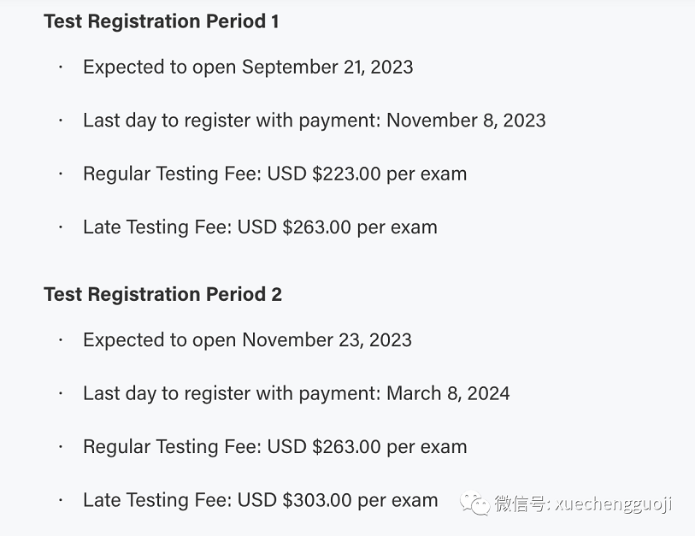Click the WeChat logo icon in watermark

pyautogui.click(x=474, y=504)
